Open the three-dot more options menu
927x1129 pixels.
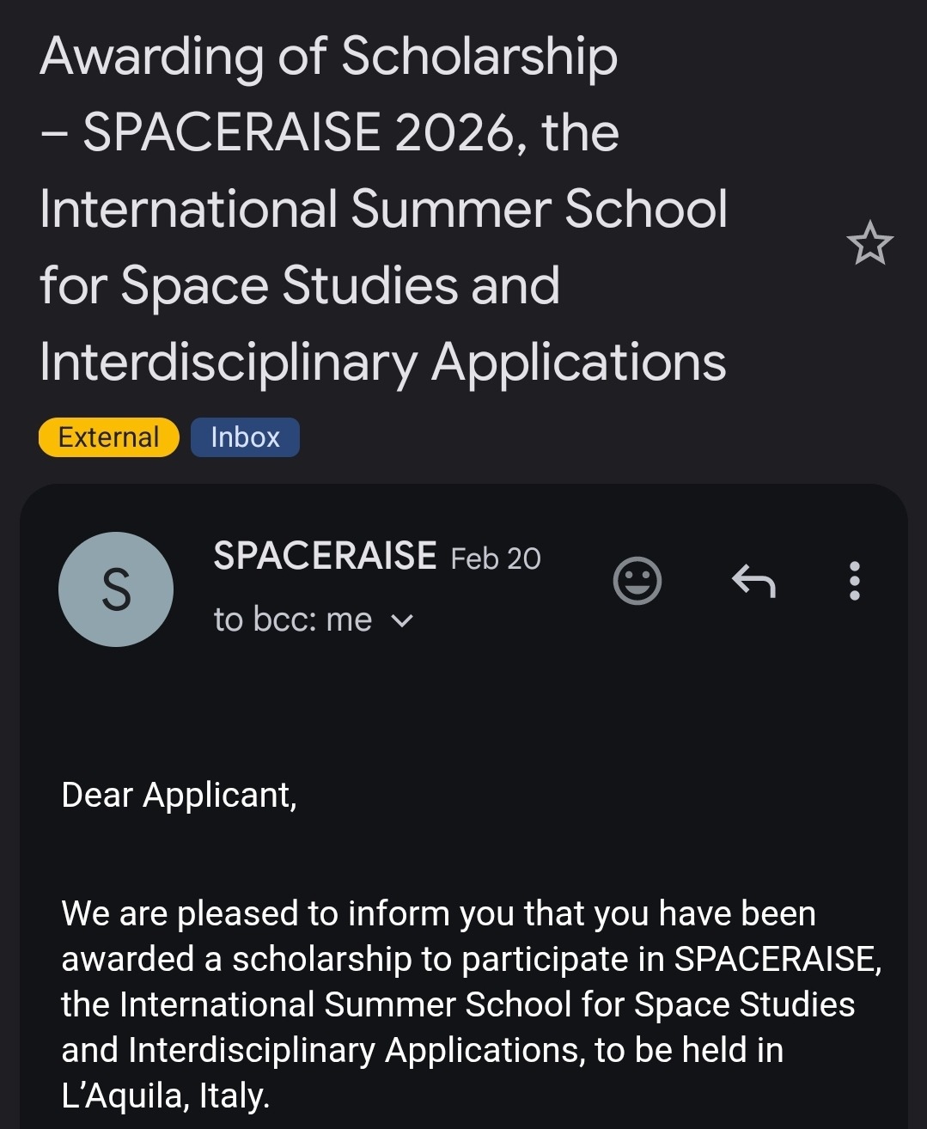coord(854,581)
